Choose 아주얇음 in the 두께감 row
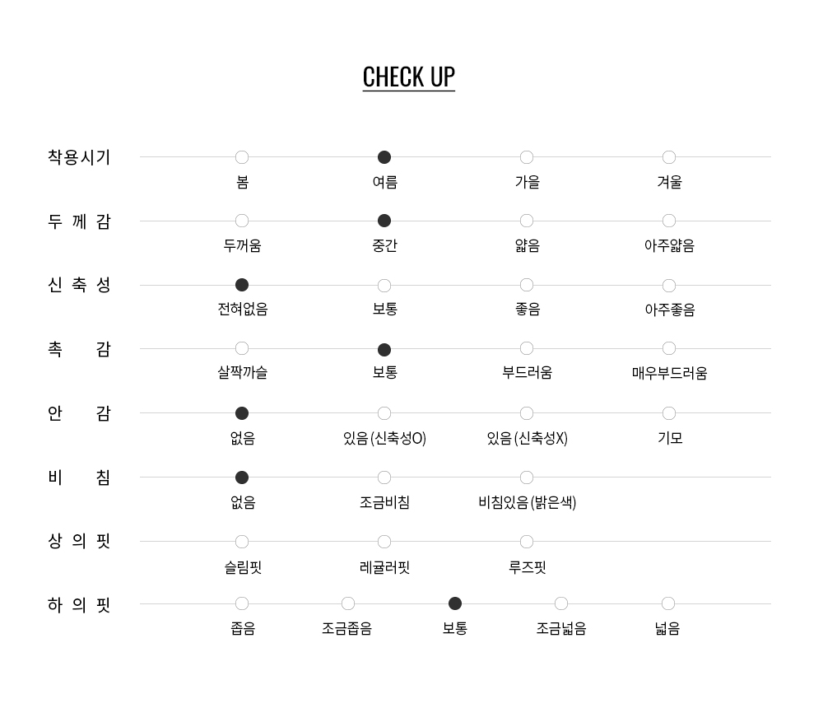This screenshot has height=722, width=823. pyautogui.click(x=669, y=221)
